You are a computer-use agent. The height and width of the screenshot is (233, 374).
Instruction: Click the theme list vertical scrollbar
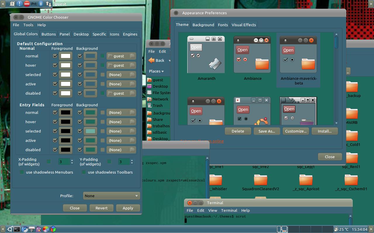[x=336, y=78]
